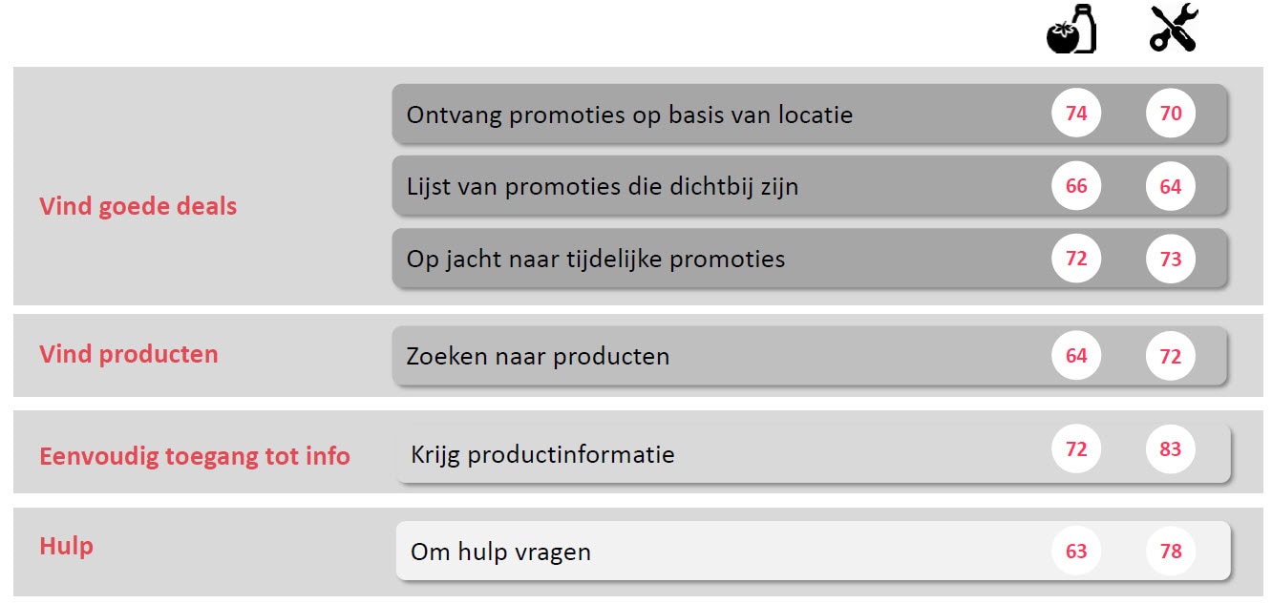Select the 74 score circle for location promotions
Screen dimensions: 1272x604
point(1076,115)
